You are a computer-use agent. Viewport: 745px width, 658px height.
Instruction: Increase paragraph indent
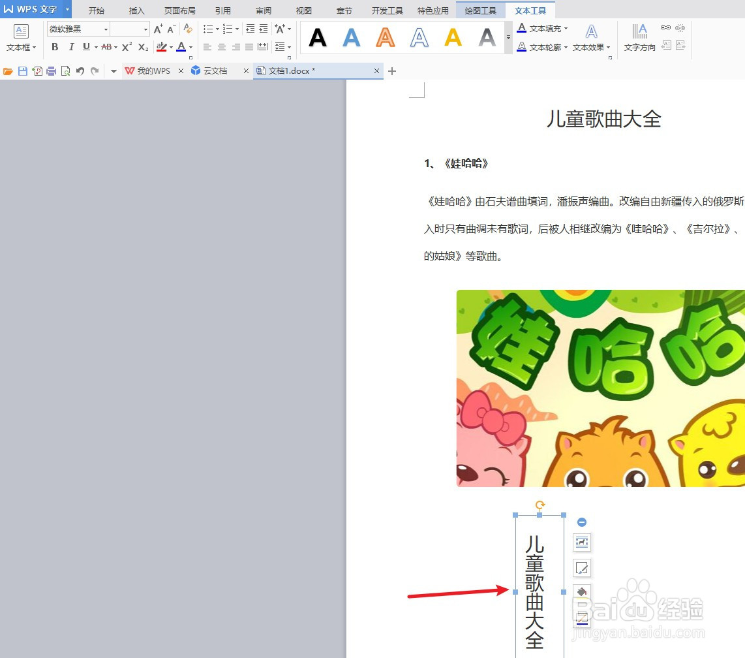pyautogui.click(x=263, y=29)
